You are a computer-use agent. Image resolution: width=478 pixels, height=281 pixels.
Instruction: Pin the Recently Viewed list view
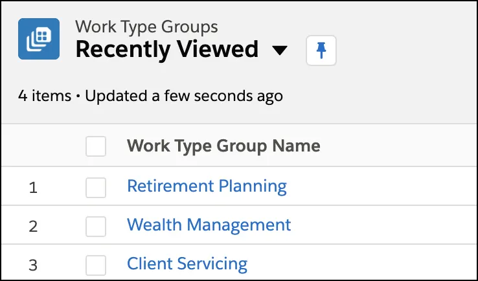pos(321,51)
